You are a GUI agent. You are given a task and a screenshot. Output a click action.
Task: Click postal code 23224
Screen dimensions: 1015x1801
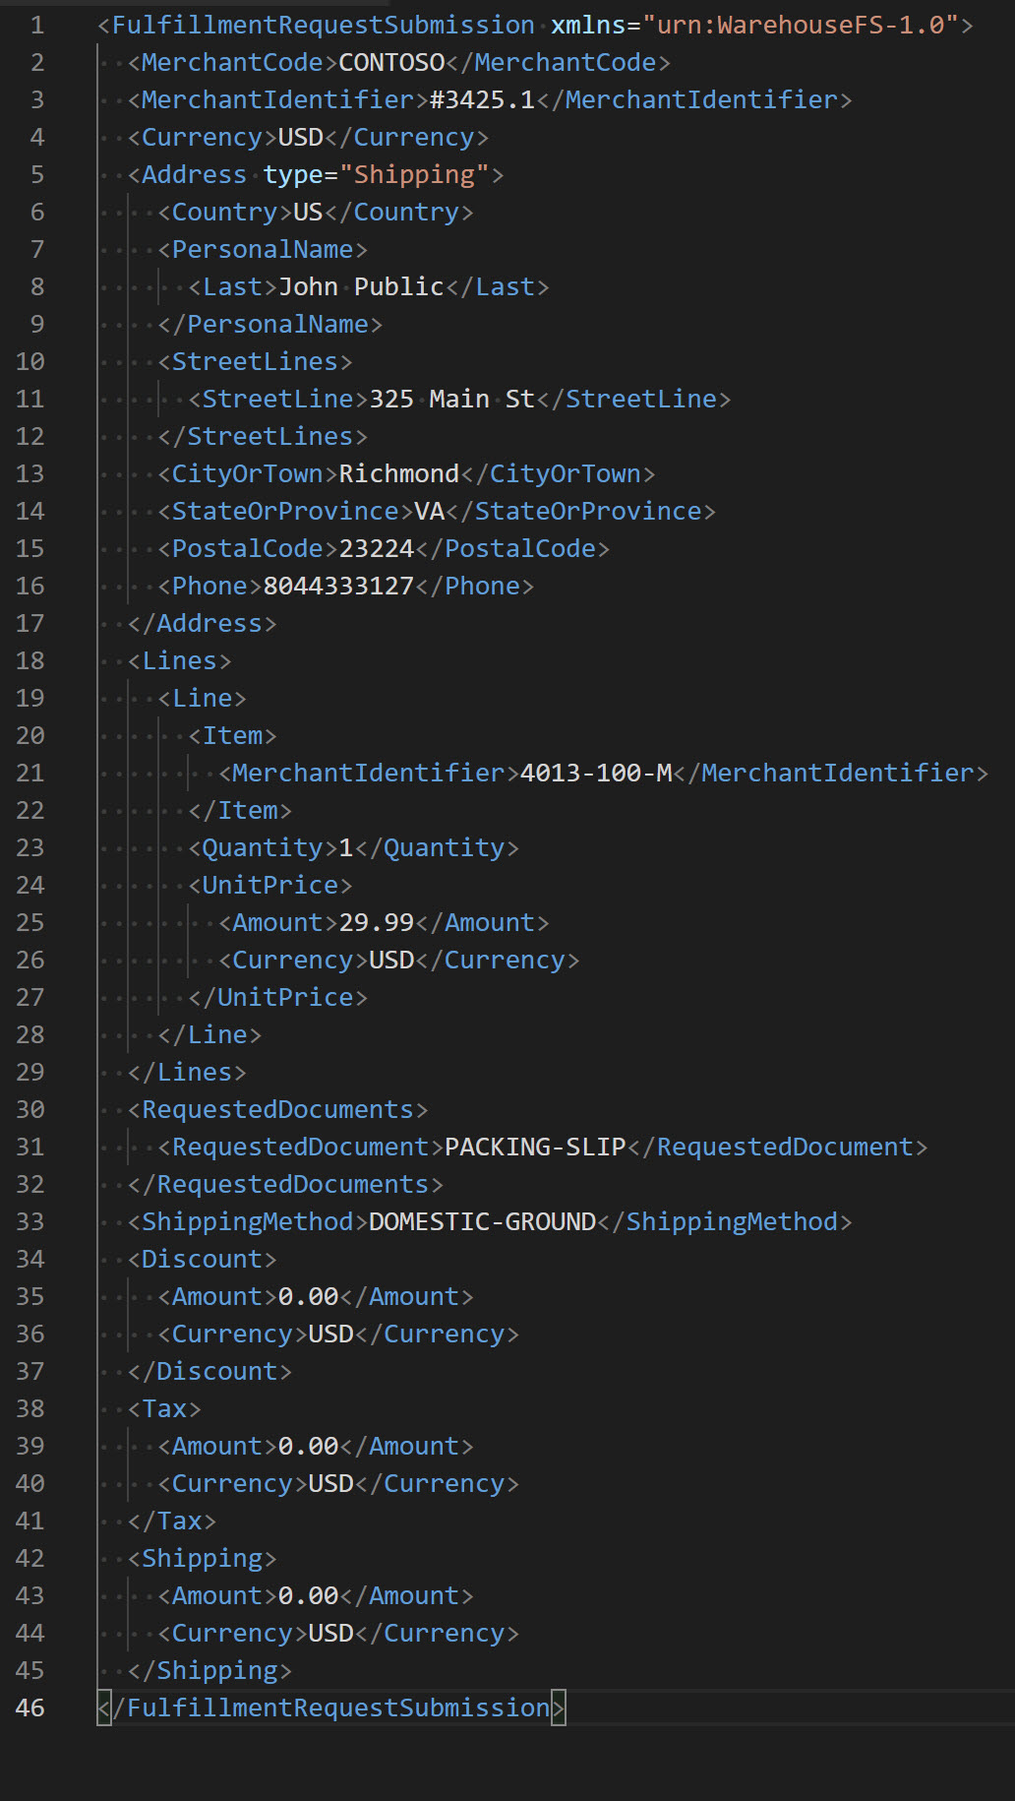376,548
